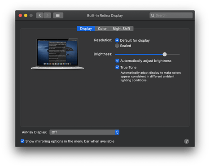Set brightness to maximum on slider track end
The height and width of the screenshot is (167, 210).
179,54
